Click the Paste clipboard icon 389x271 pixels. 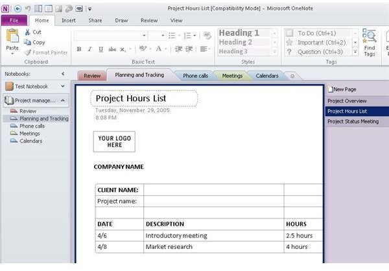coord(12,36)
